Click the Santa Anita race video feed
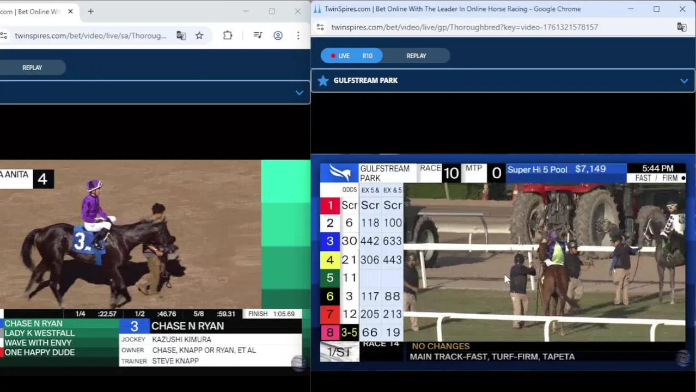The height and width of the screenshot is (392, 696). click(131, 234)
